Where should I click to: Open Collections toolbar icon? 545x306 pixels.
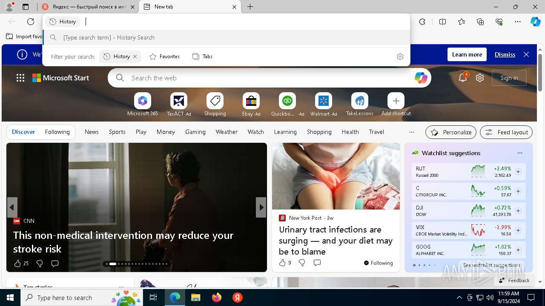coord(480,22)
